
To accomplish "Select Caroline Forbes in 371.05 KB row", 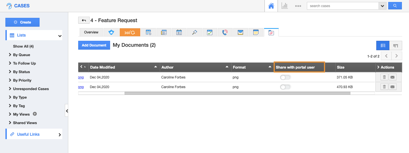I will click(x=173, y=77).
